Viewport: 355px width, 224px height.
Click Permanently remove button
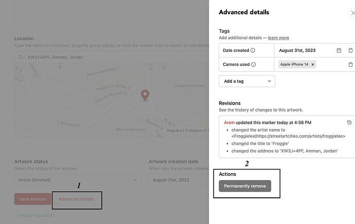245,186
